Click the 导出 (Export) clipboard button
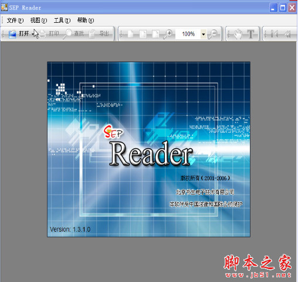 [x=99, y=34]
